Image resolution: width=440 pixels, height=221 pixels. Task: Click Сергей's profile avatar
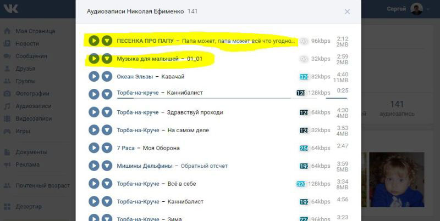point(416,9)
